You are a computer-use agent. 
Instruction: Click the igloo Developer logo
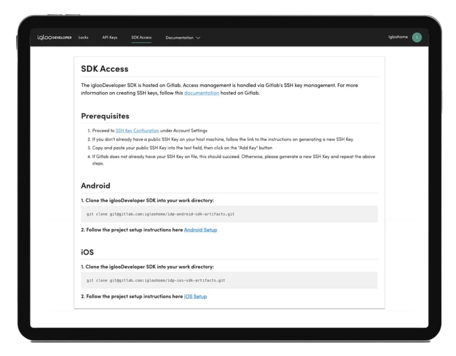[54, 37]
